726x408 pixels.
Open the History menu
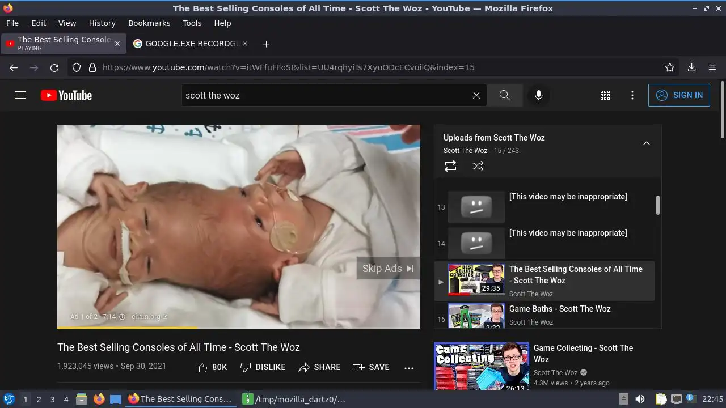point(102,23)
